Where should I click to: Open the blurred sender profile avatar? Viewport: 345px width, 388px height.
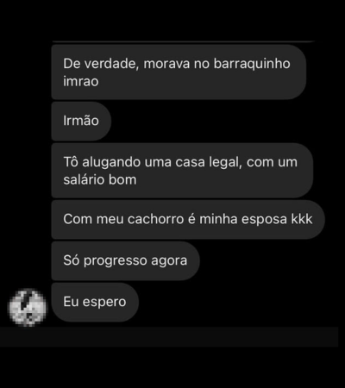[28, 308]
